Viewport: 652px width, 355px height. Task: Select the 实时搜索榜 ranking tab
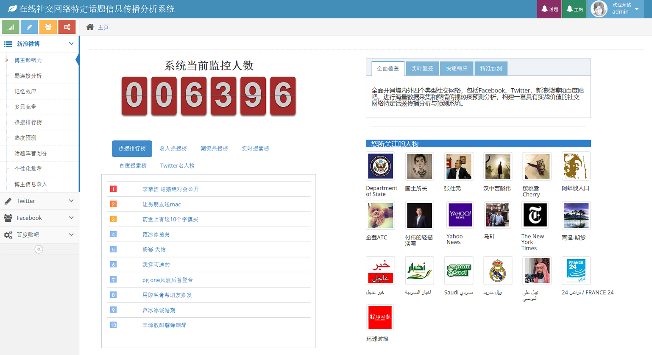[255, 149]
